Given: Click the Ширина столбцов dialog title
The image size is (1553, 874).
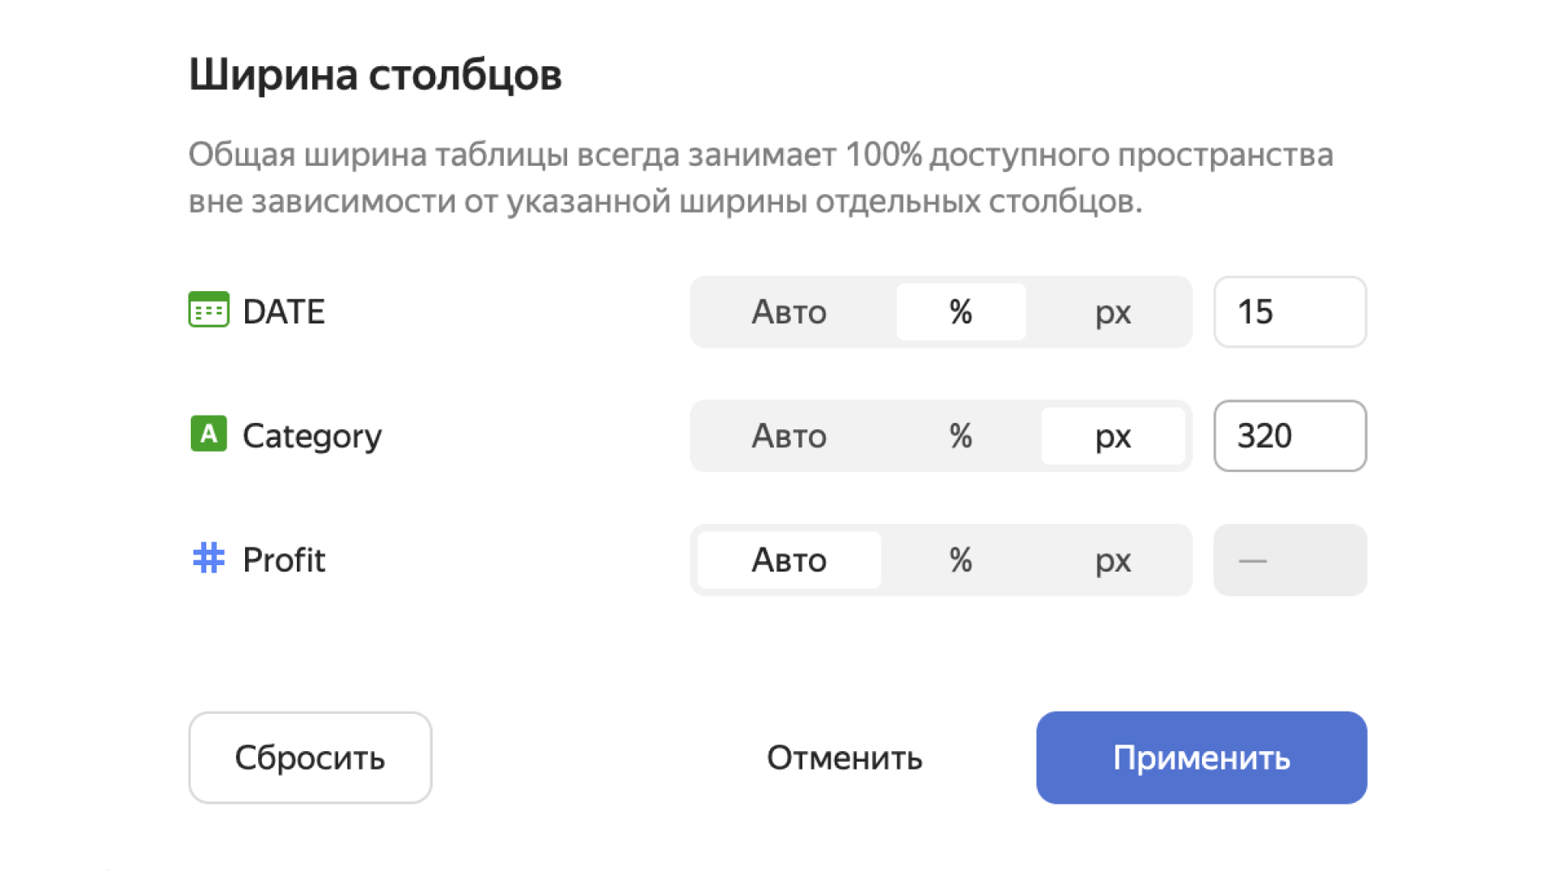Looking at the screenshot, I should [375, 75].
